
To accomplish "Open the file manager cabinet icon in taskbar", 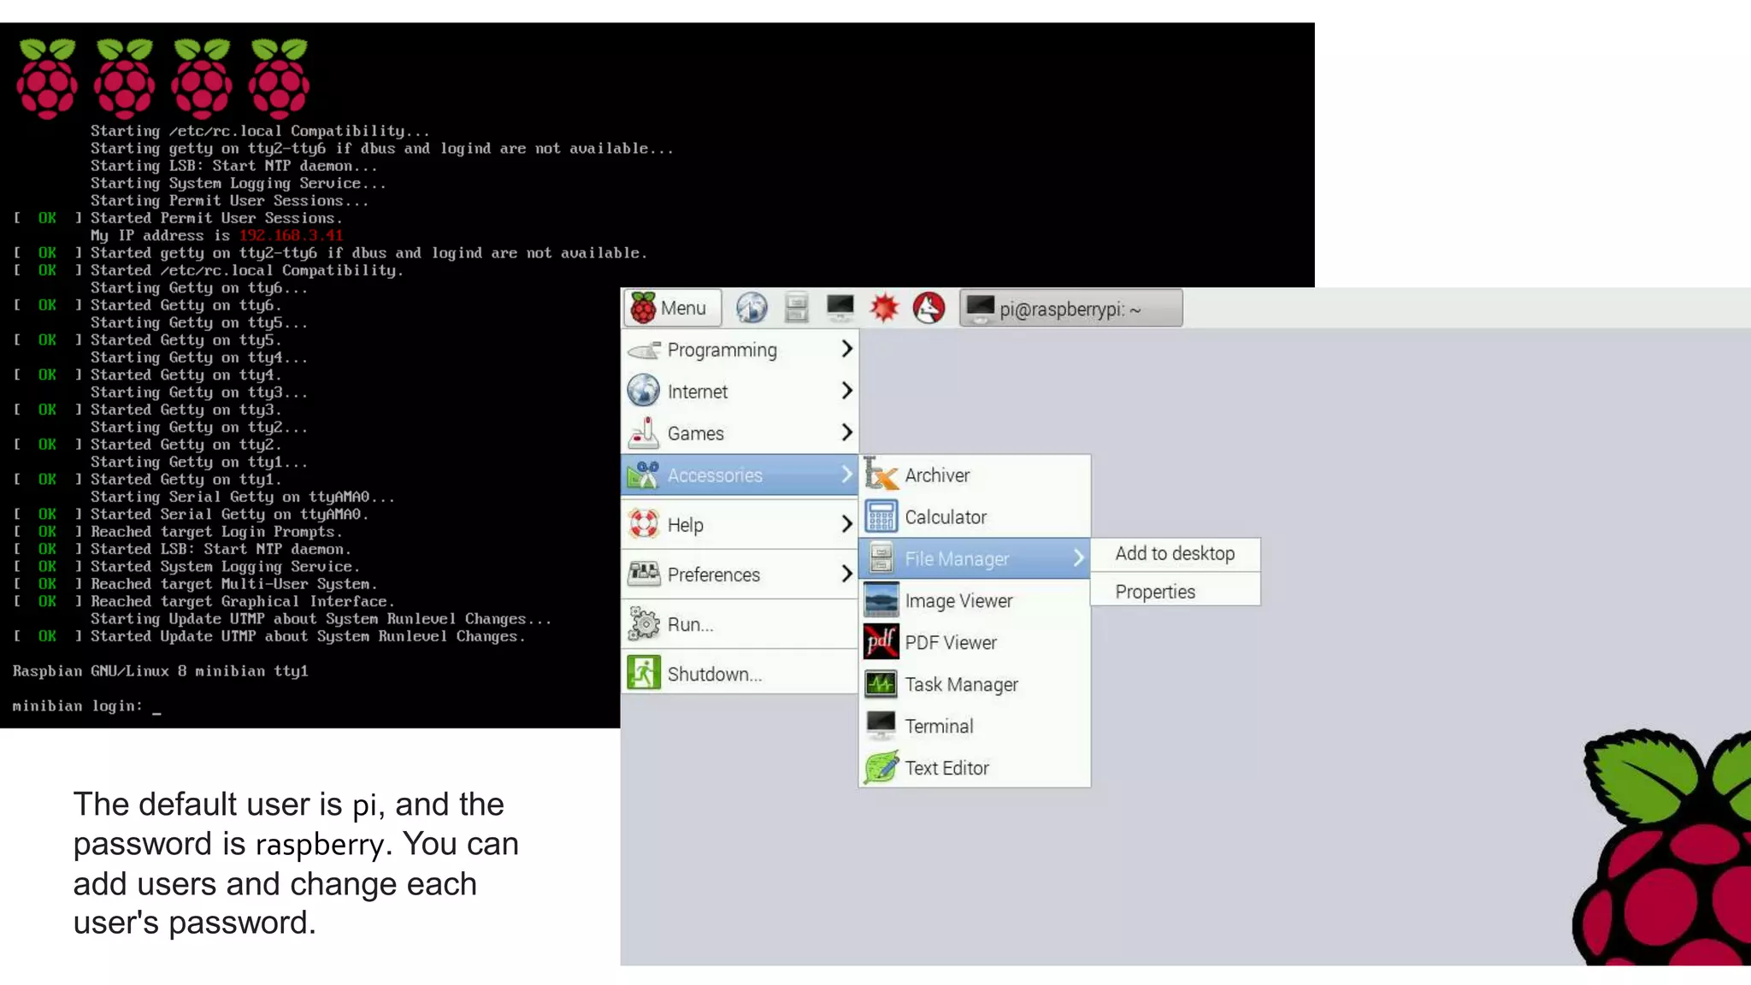I will [x=796, y=309].
